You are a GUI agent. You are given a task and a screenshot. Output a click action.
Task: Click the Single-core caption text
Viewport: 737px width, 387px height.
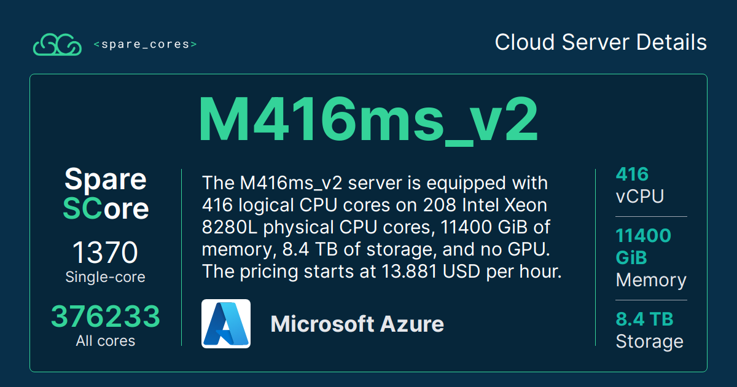click(105, 277)
